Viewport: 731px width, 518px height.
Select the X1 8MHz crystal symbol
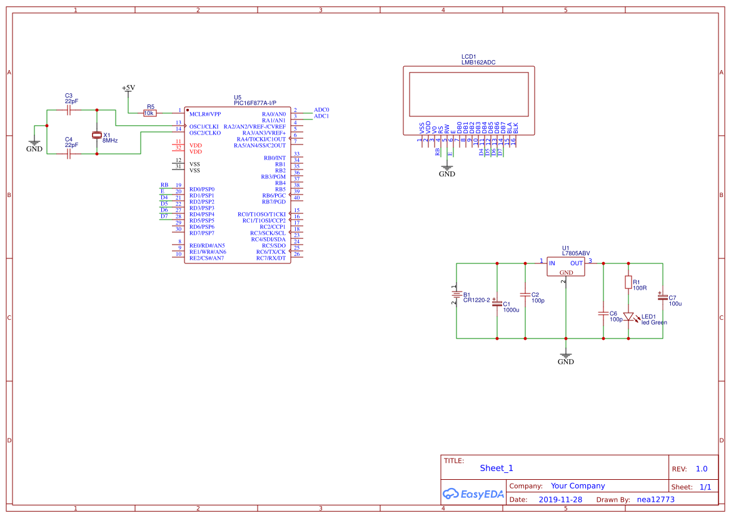[96, 135]
